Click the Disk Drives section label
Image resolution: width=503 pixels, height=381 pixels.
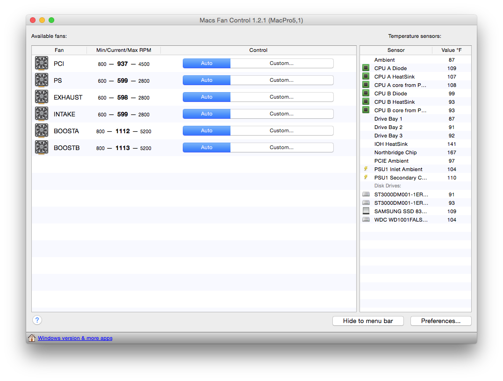point(388,186)
